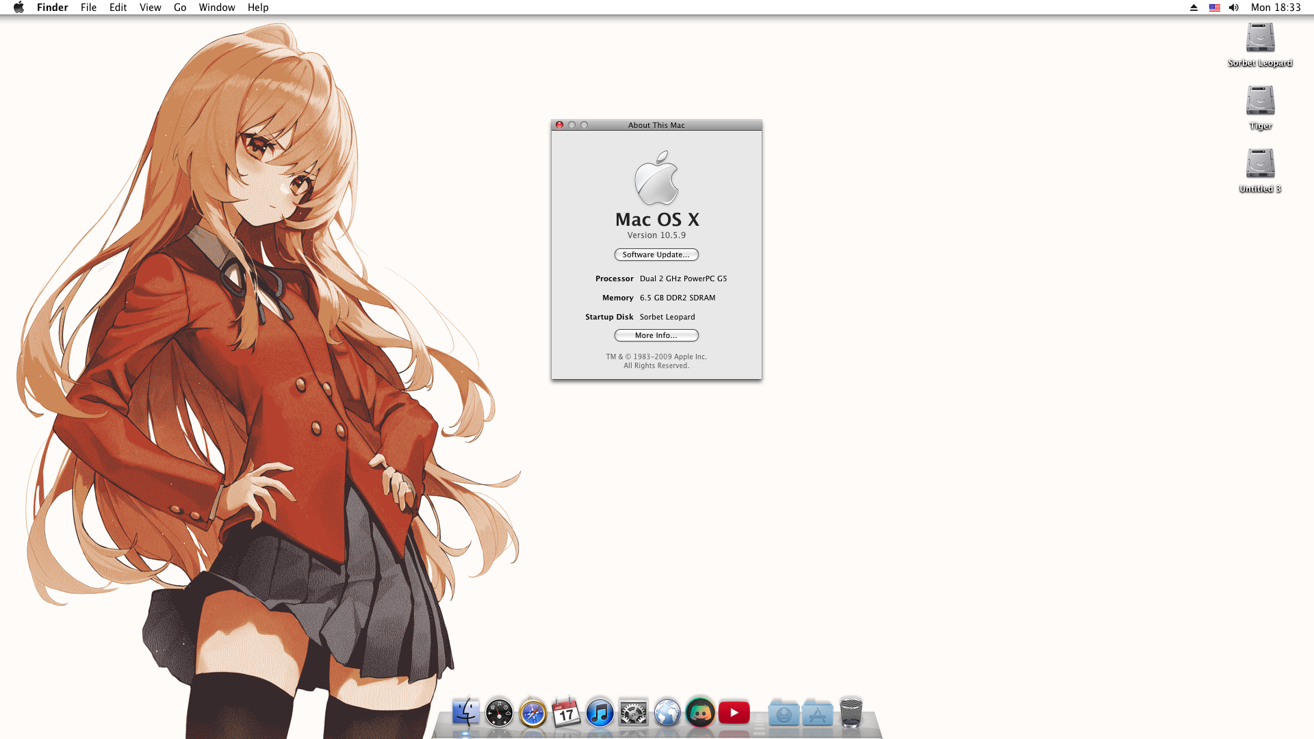Click the Mon 18:33 clock in menu bar
The height and width of the screenshot is (739, 1314).
pyautogui.click(x=1276, y=8)
